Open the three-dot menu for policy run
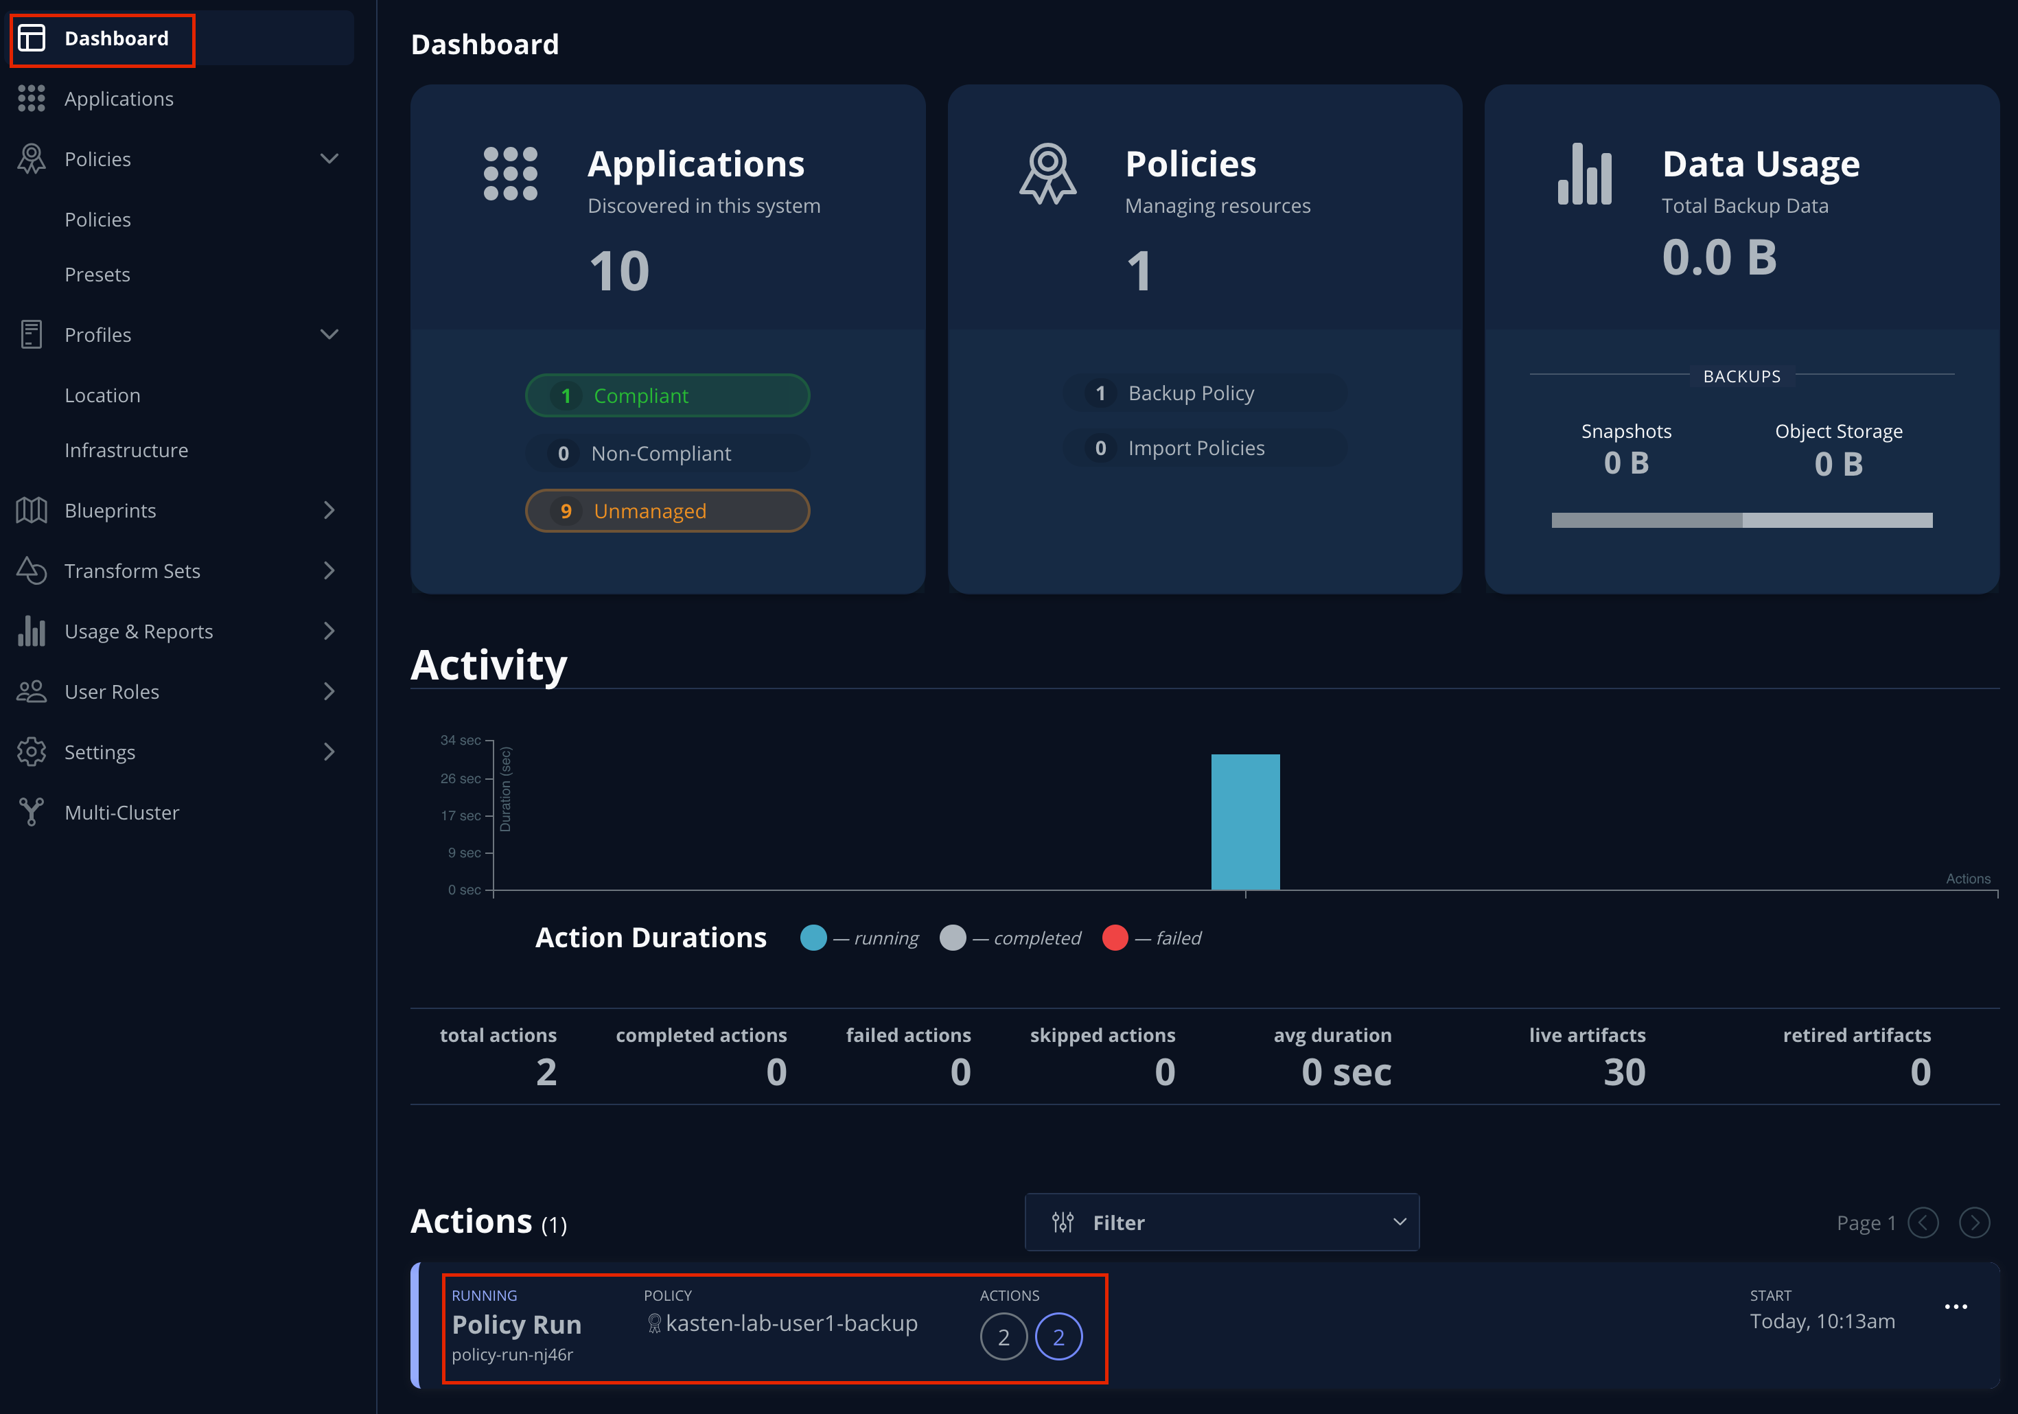Image resolution: width=2018 pixels, height=1414 pixels. [x=1956, y=1307]
